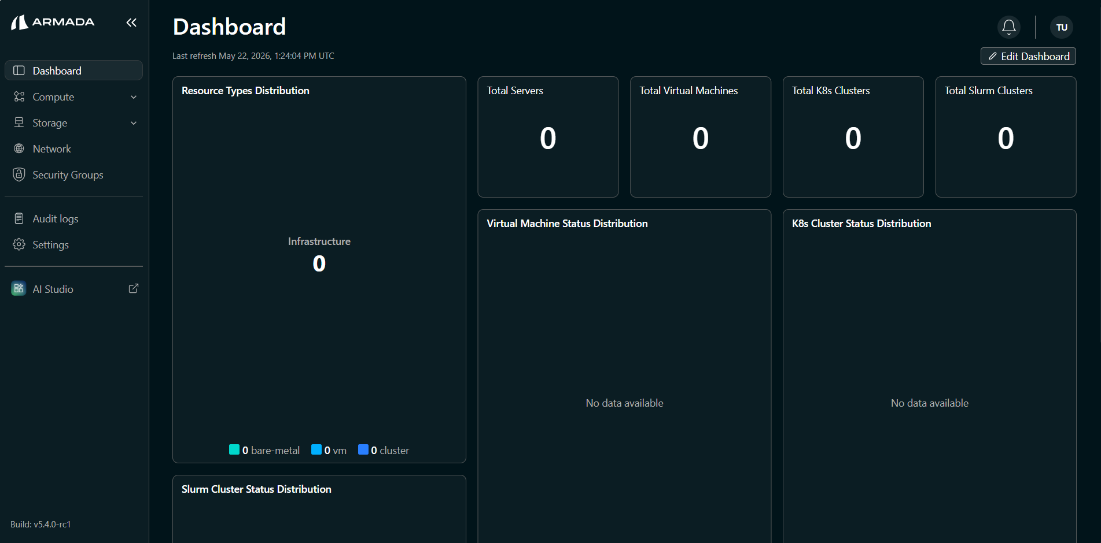The height and width of the screenshot is (543, 1101).
Task: Open the Compute menu item
Action: point(73,96)
